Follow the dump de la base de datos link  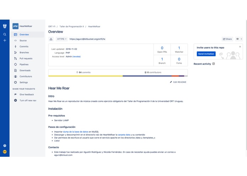[76, 132]
